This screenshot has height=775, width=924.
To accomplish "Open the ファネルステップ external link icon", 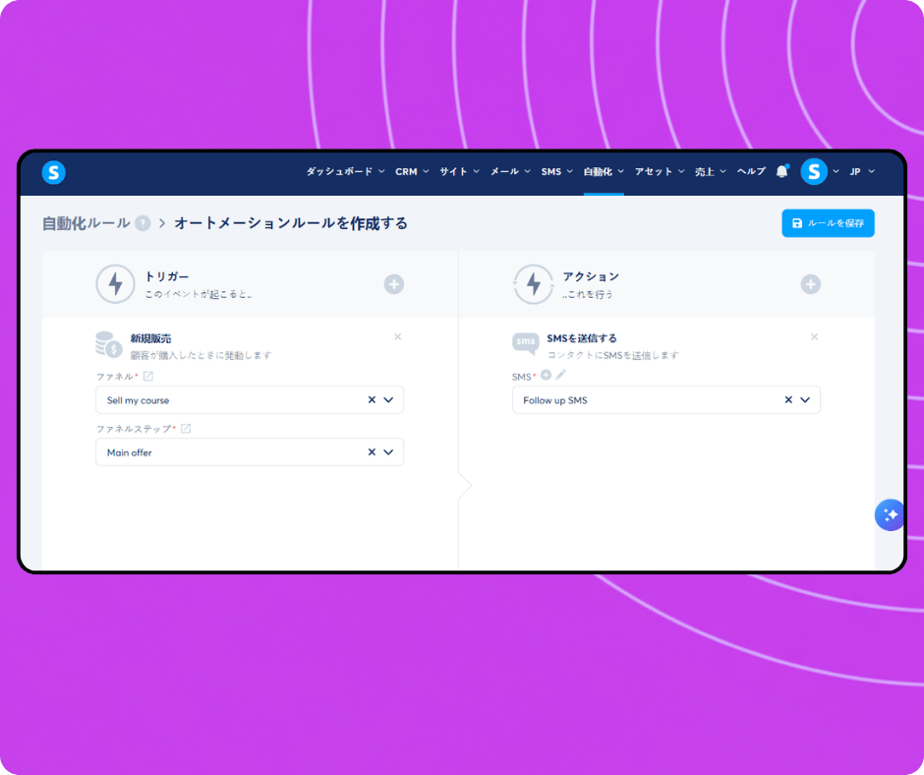I will point(186,429).
